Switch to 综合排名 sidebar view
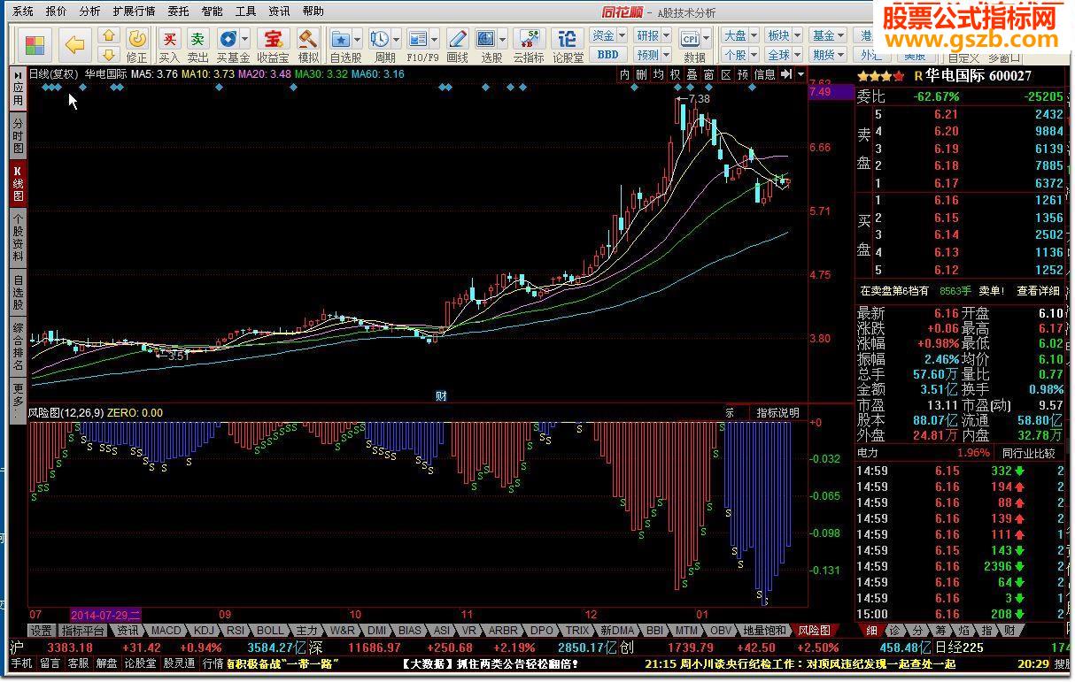The height and width of the screenshot is (682, 1075). point(19,347)
